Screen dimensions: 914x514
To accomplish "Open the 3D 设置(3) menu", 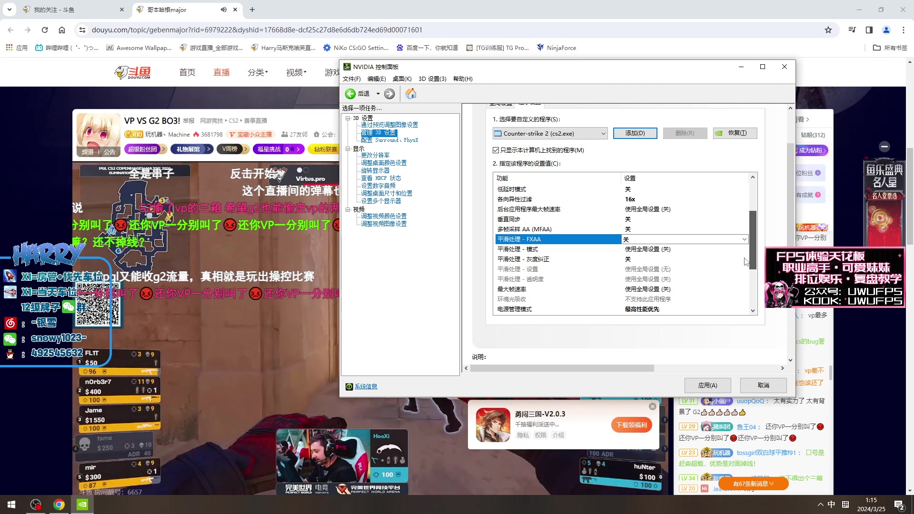I will [x=432, y=79].
